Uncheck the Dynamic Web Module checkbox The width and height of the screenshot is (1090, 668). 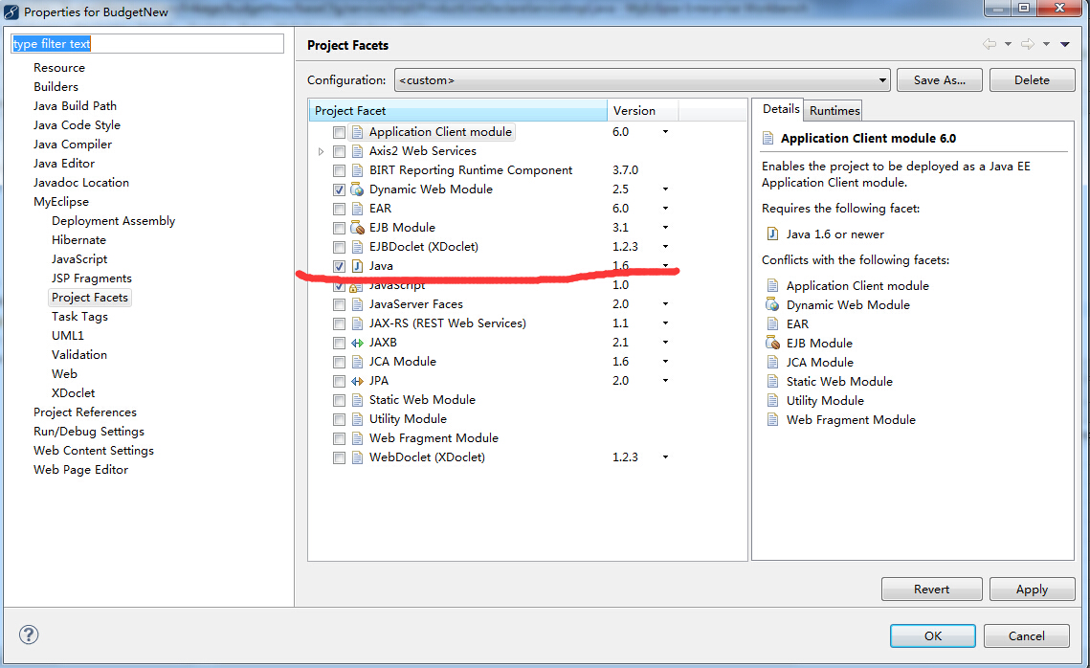click(x=339, y=189)
